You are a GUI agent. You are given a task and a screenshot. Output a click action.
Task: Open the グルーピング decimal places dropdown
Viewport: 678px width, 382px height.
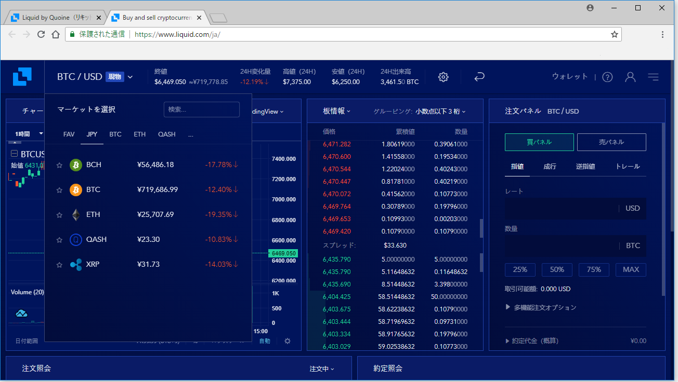439,111
